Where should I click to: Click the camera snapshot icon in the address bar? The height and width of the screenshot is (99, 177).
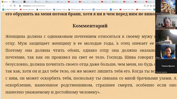154,6
